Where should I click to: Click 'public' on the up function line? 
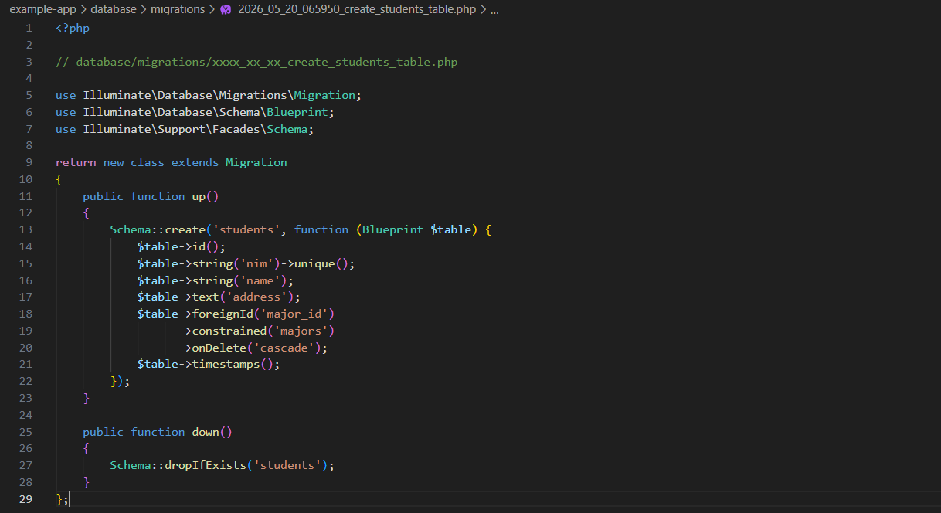pyautogui.click(x=104, y=196)
